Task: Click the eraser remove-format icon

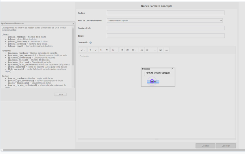Action: 107,50
